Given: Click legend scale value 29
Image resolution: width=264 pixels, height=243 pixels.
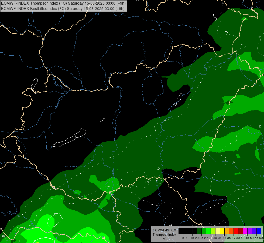Looking at the screenshot, I should point(211,238).
